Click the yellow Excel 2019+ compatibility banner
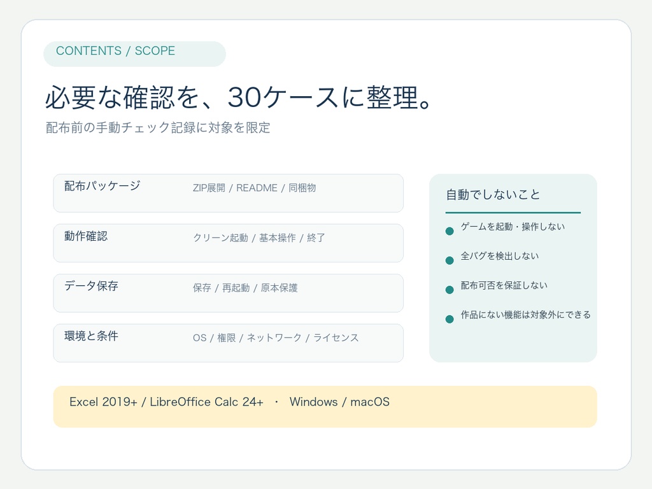The image size is (652, 489). point(325,407)
